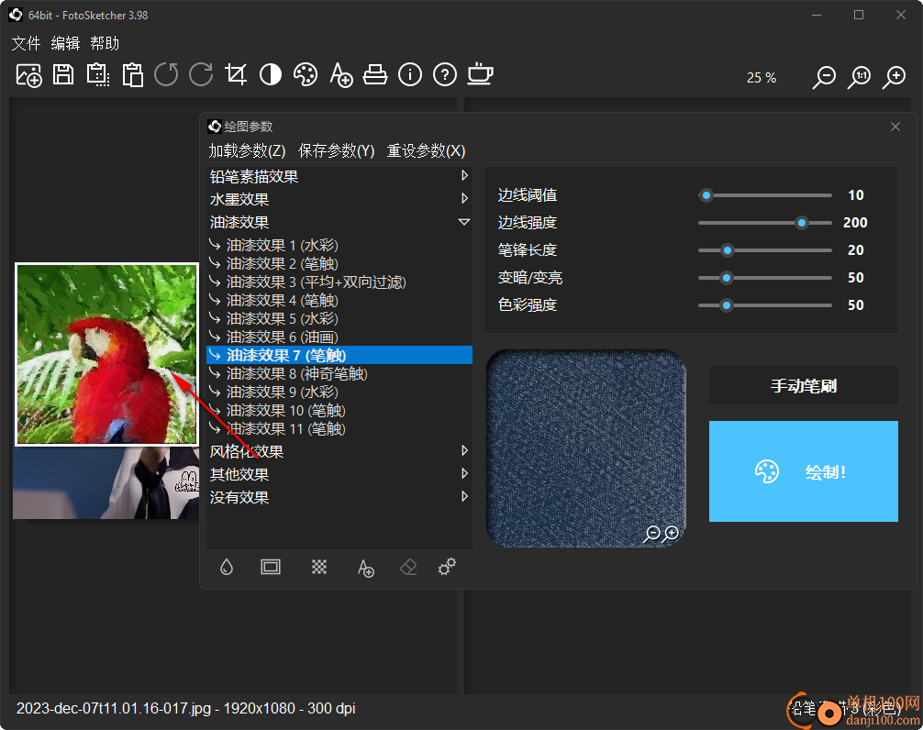The width and height of the screenshot is (923, 730).
Task: Open the 文件 menu
Action: [26, 43]
